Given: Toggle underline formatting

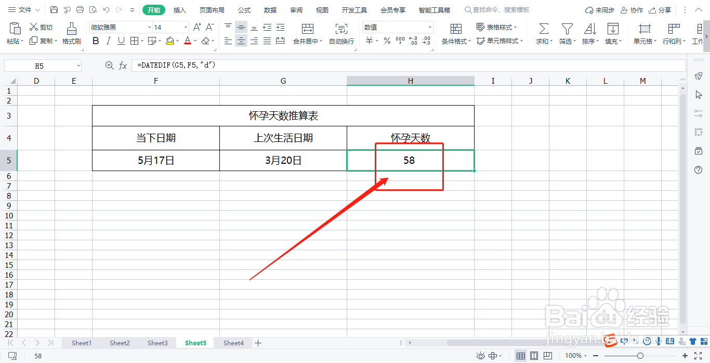Looking at the screenshot, I should pyautogui.click(x=120, y=41).
